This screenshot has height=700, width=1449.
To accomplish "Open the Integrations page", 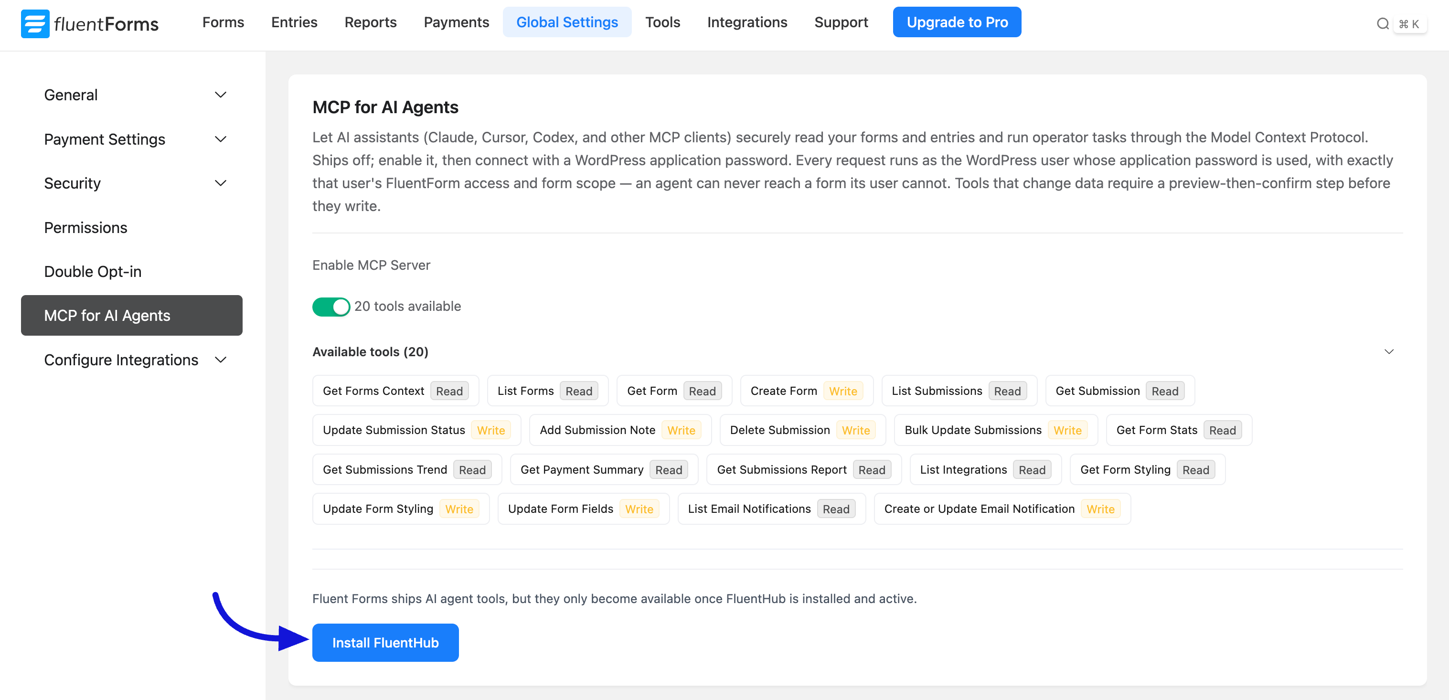I will pos(747,22).
